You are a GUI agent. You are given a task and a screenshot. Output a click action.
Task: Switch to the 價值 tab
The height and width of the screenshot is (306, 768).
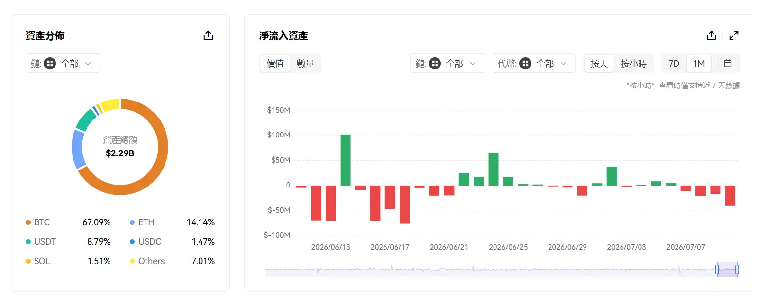(x=275, y=64)
